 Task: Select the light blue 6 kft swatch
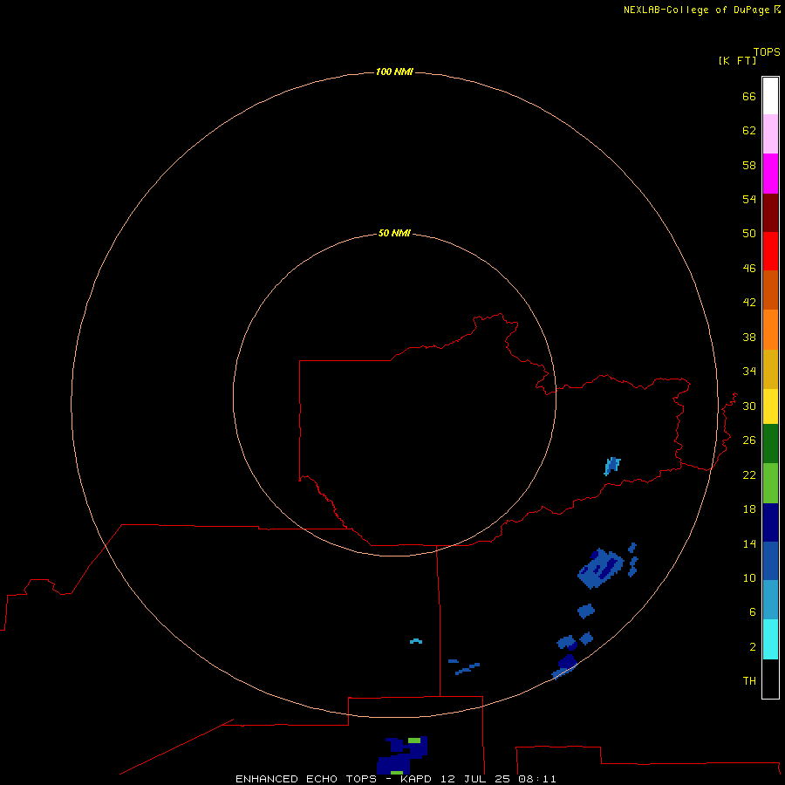pyautogui.click(x=770, y=599)
